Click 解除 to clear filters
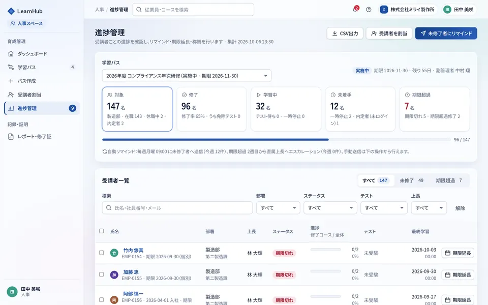This screenshot has width=488, height=305. 460,208
